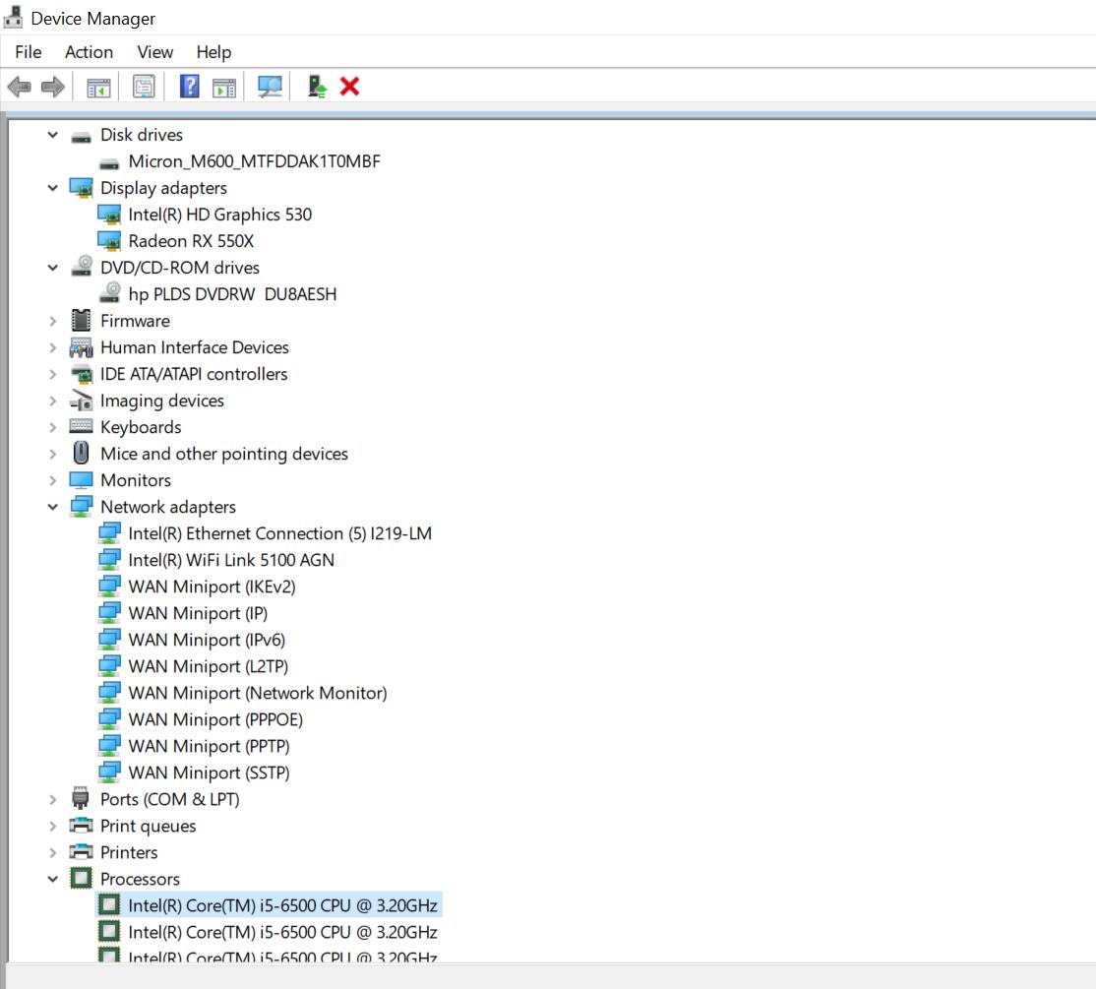The width and height of the screenshot is (1096, 989).
Task: Click the Scan for hardware changes toolbar icon
Action: coord(269,87)
